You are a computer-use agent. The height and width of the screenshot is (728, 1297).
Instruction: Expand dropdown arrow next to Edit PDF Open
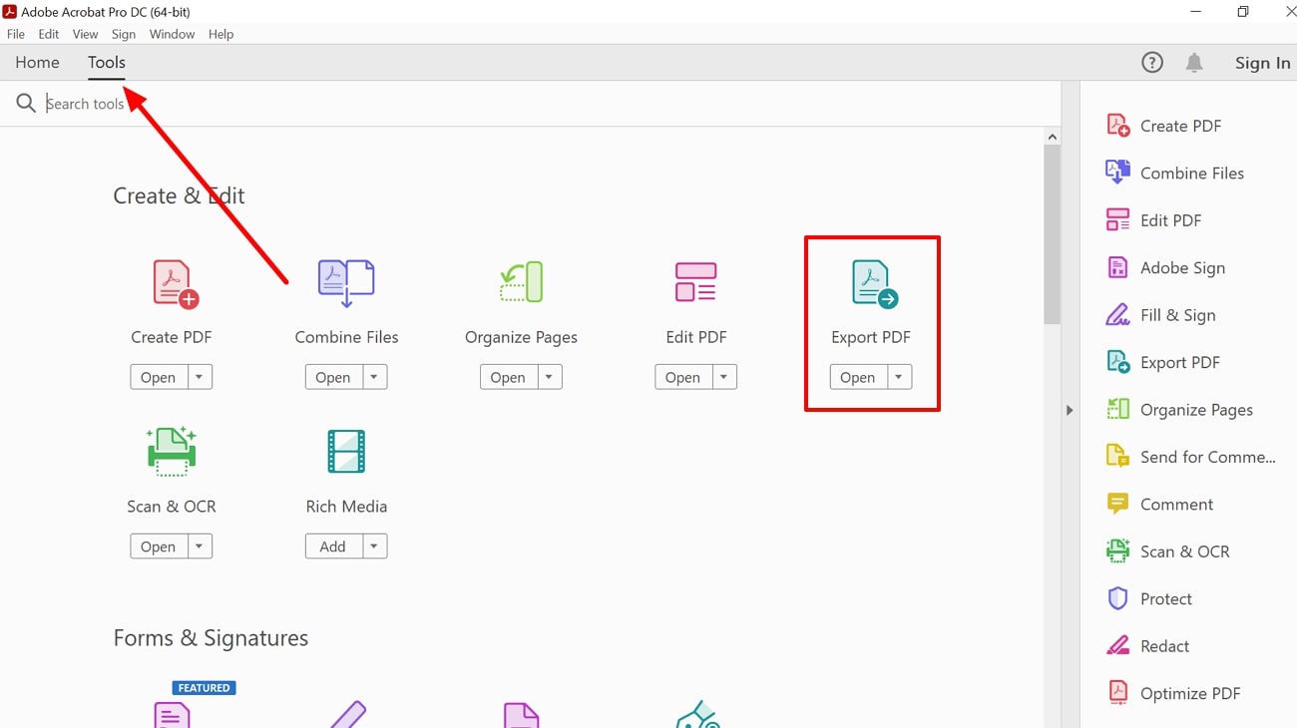[x=724, y=377]
